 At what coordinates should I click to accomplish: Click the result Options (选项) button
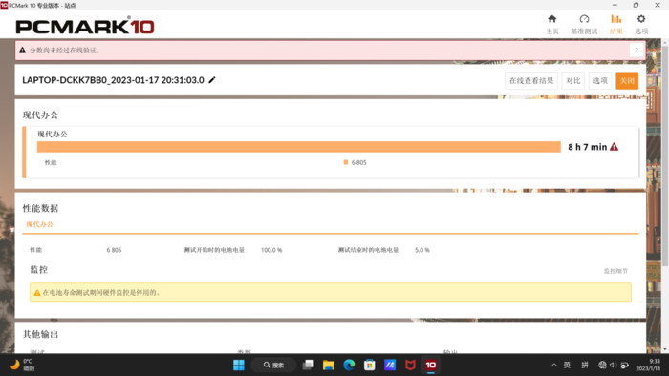point(600,80)
